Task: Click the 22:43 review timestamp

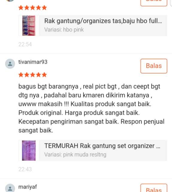Action: tap(25, 169)
